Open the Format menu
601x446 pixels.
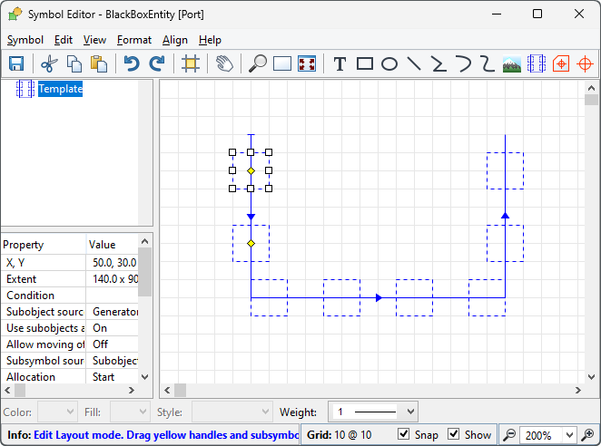134,40
